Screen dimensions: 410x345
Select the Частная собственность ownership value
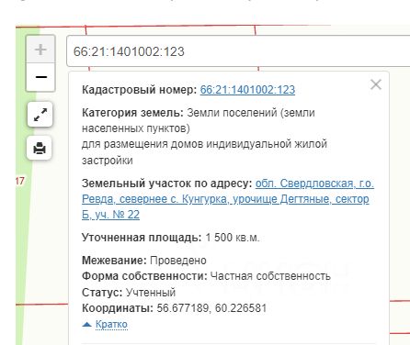[270, 276]
